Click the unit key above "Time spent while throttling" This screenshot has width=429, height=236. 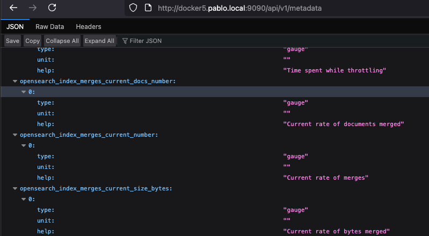pos(46,60)
